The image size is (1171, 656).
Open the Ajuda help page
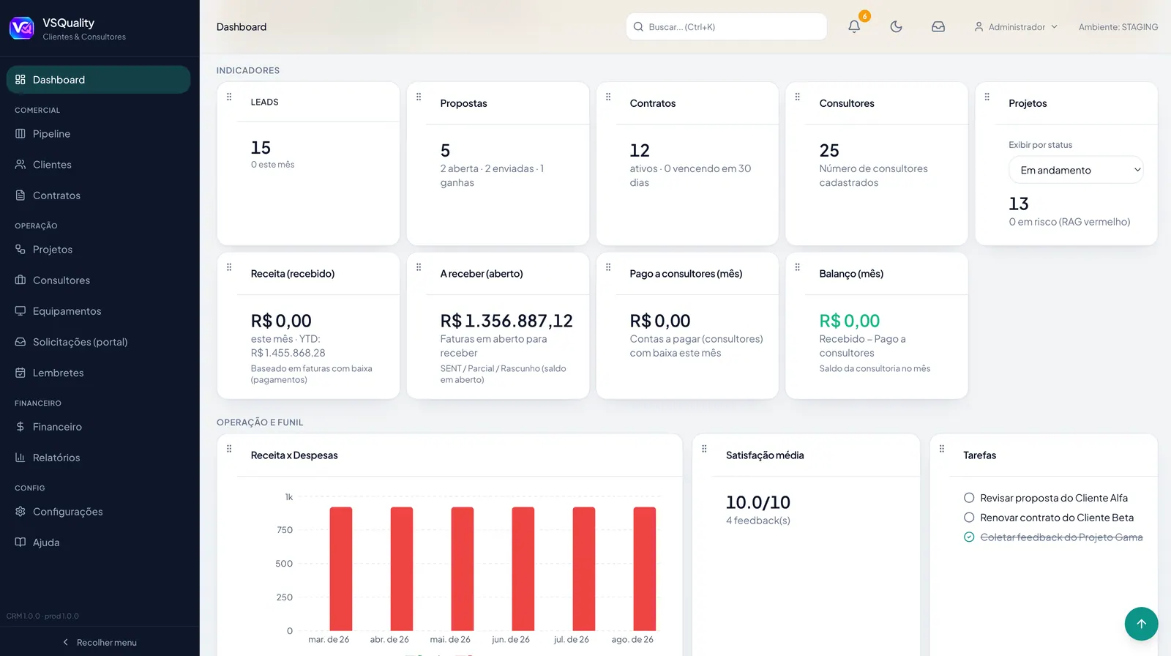98,543
